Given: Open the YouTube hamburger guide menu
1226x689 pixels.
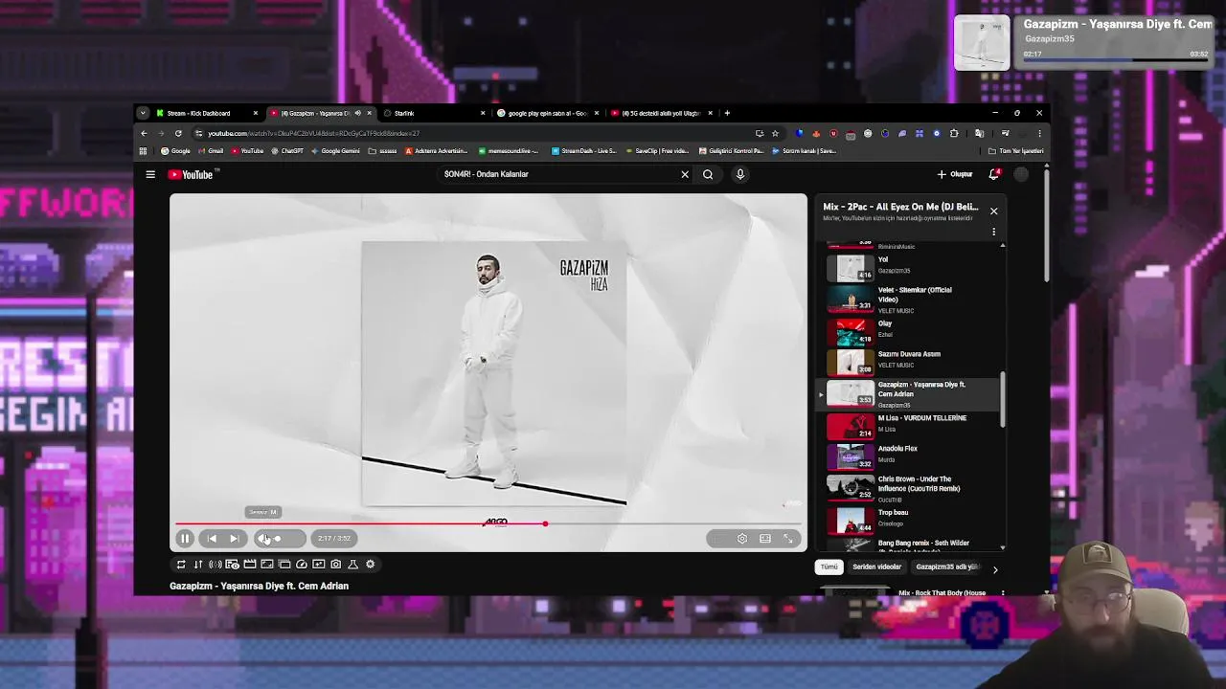Looking at the screenshot, I should click(x=150, y=174).
